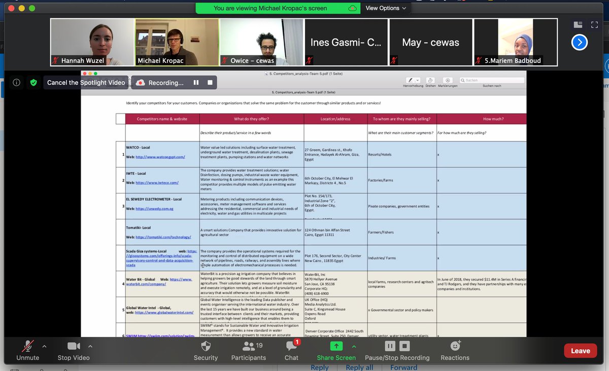Screen dimensions: 609x371
Task: Unmute the microphone
Action: click(x=27, y=351)
